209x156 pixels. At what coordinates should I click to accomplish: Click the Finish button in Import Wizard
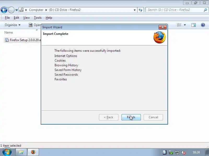coord(131,117)
